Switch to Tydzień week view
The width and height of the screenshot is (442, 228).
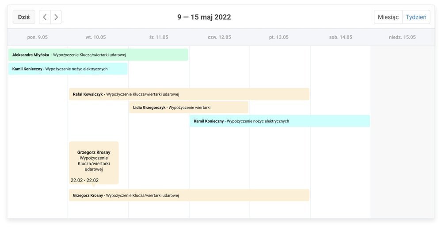click(416, 17)
